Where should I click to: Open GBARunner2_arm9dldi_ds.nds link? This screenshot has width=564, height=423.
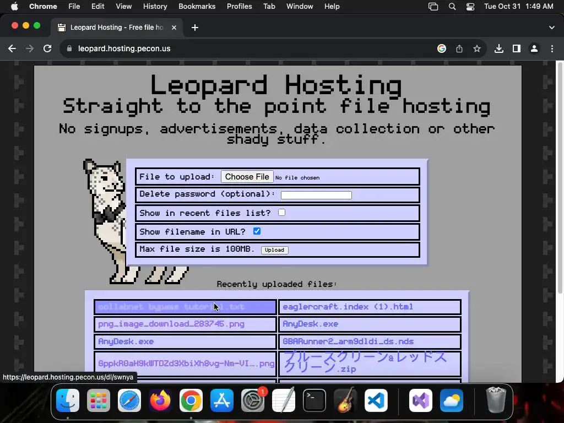[348, 341]
